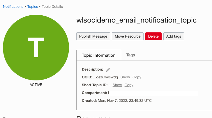The image size is (212, 118).
Task: Click the Add tags button
Action: tap(174, 36)
